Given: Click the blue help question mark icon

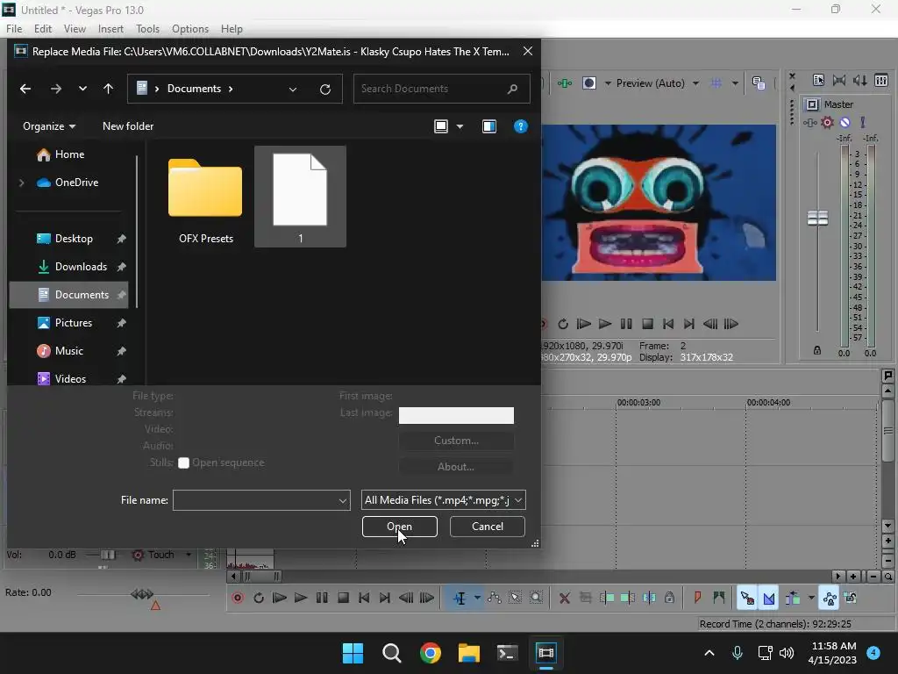Looking at the screenshot, I should 521,126.
